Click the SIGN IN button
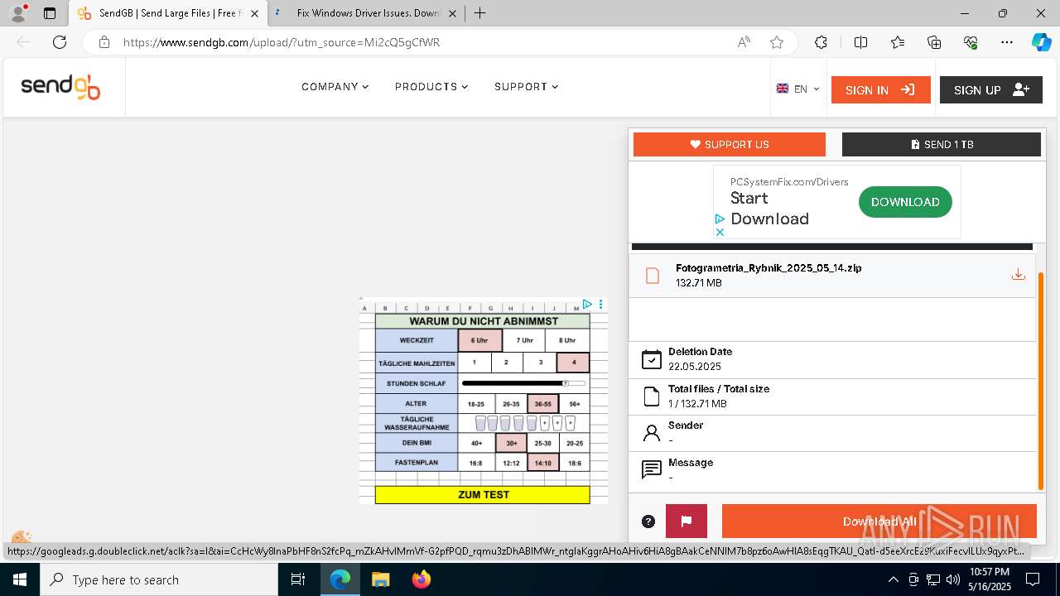 [880, 89]
